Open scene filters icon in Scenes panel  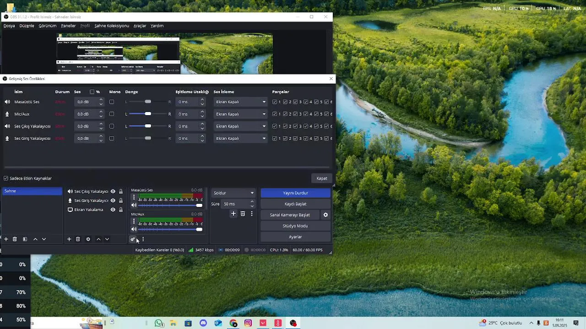click(25, 239)
